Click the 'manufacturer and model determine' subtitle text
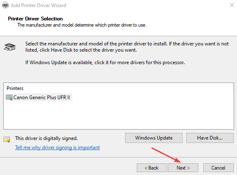The image size is (237, 175). point(82,25)
